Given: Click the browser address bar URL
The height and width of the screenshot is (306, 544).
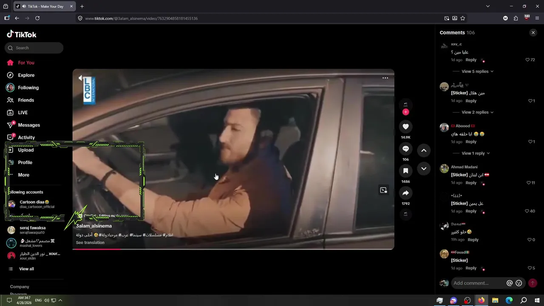Looking at the screenshot, I should coord(142,18).
